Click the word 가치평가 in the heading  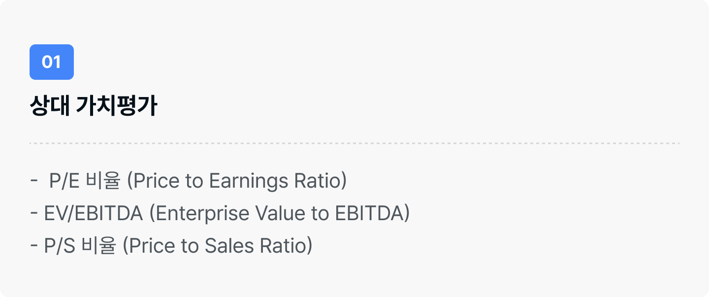(x=117, y=107)
